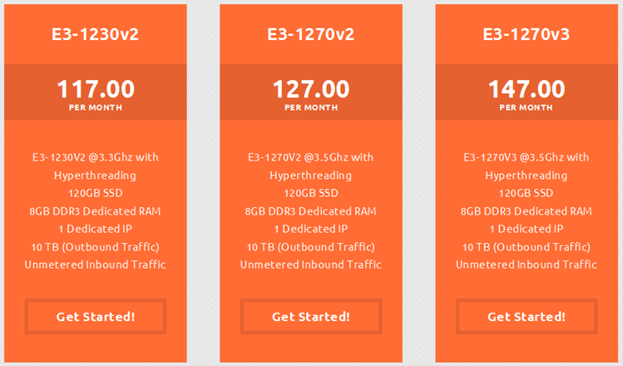Click the 127.00 per month price

click(x=311, y=90)
